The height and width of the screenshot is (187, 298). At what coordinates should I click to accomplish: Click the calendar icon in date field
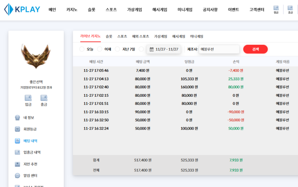(152, 49)
